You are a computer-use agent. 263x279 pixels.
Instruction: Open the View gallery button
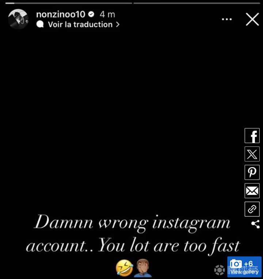tap(244, 267)
